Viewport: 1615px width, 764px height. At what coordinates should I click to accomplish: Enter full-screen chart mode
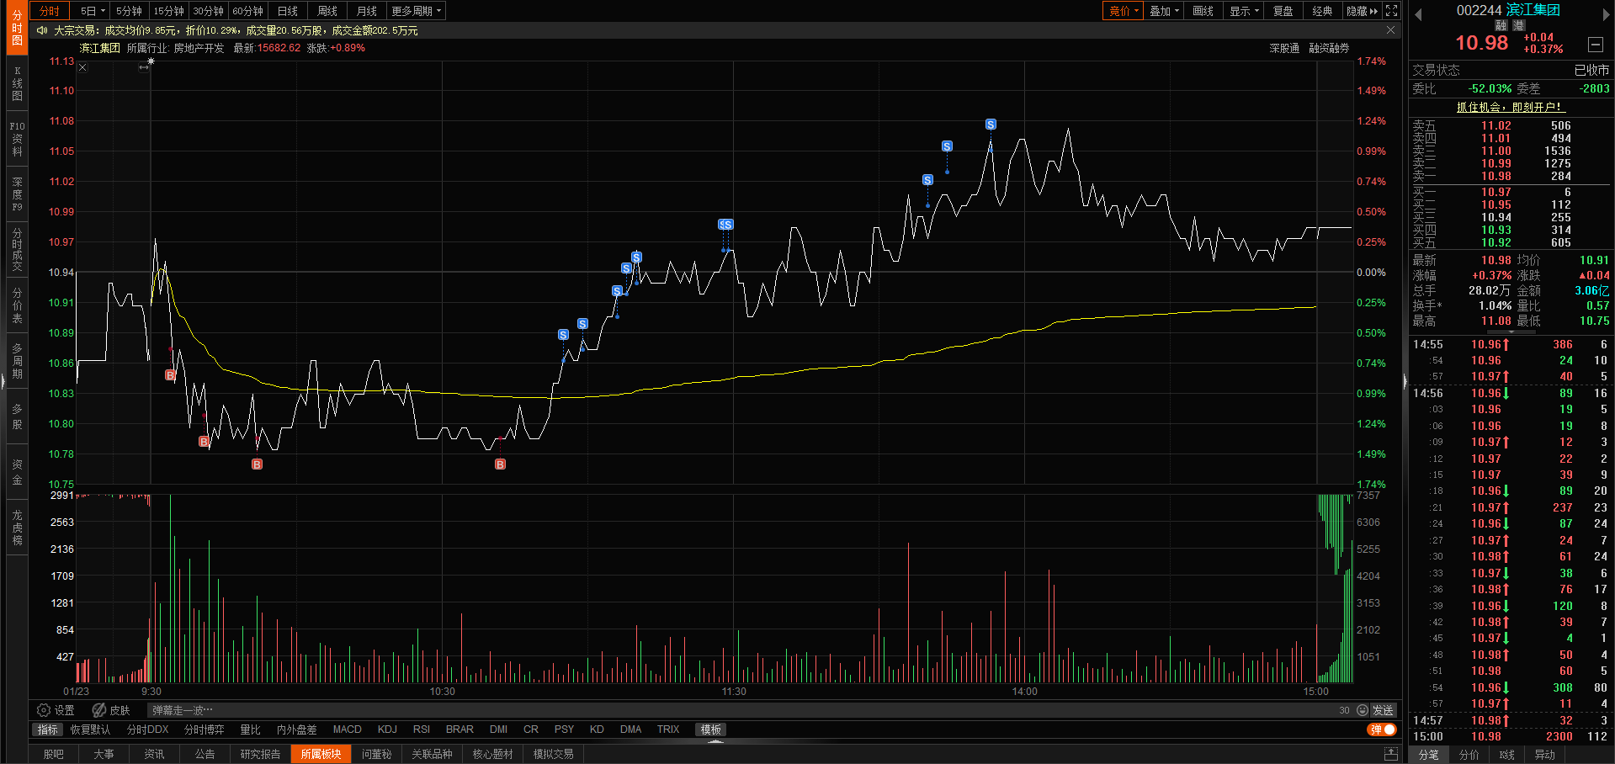(1392, 11)
